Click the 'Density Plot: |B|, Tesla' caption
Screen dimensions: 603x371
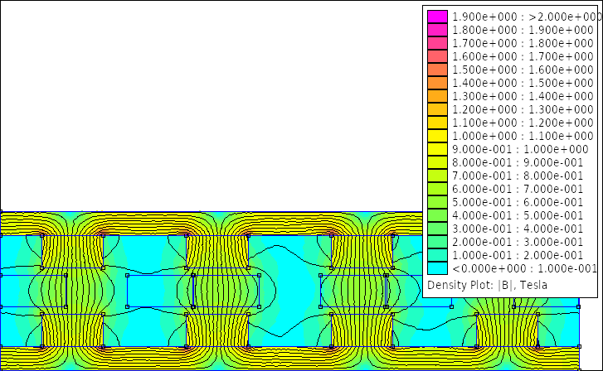(487, 285)
